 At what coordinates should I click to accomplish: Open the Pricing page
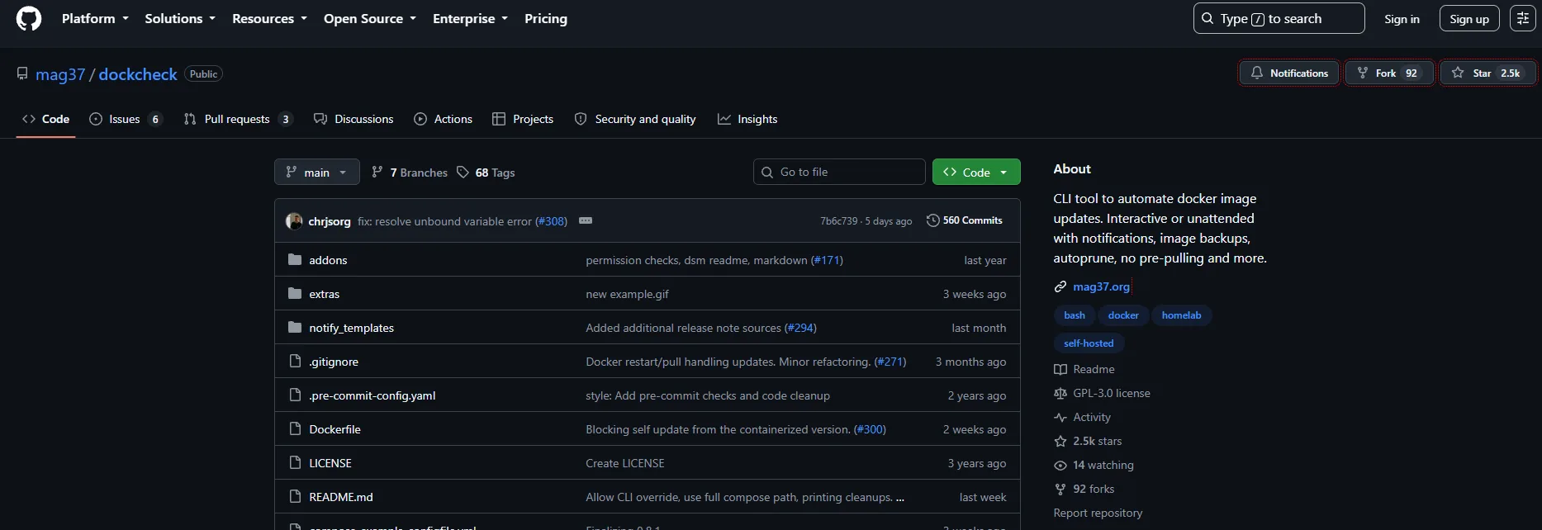click(x=546, y=18)
